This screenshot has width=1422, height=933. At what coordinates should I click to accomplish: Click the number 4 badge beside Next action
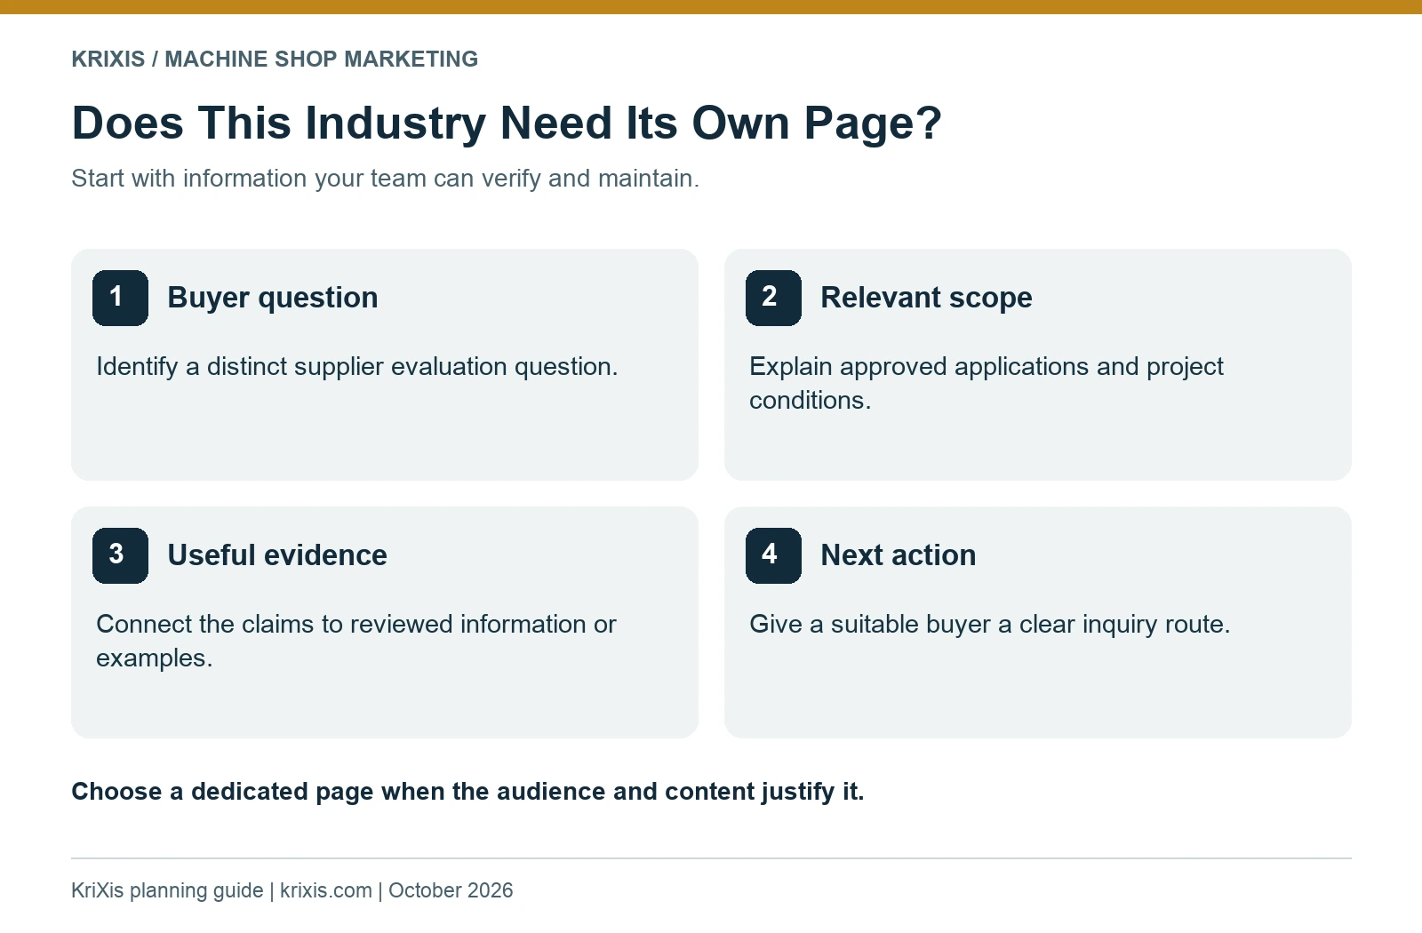point(773,555)
